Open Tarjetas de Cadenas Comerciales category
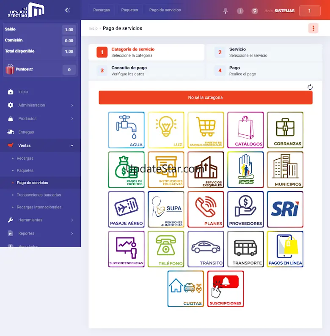 [x=206, y=130]
